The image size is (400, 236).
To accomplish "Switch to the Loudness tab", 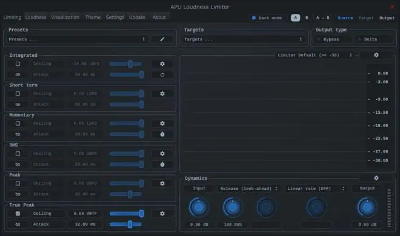I will pos(36,18).
